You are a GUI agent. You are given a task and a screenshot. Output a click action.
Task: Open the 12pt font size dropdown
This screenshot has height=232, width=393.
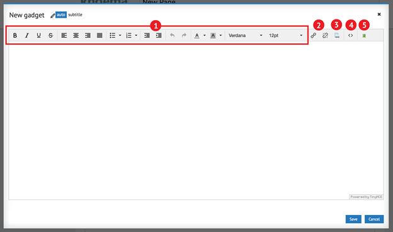click(x=286, y=36)
